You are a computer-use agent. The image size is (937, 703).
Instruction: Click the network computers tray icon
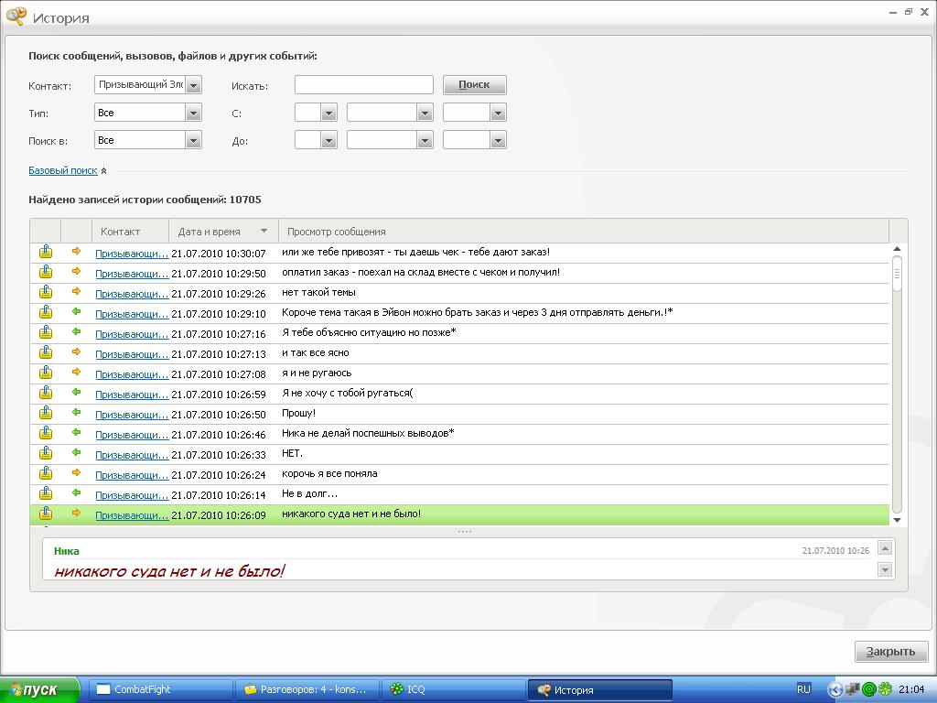[x=853, y=689]
